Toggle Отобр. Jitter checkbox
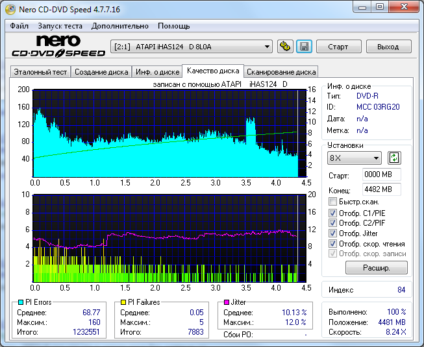 tap(332, 233)
